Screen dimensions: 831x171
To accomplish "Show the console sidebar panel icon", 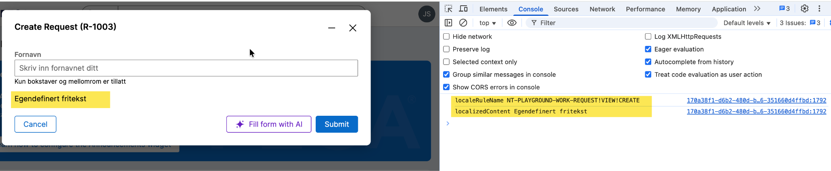I will click(x=448, y=23).
